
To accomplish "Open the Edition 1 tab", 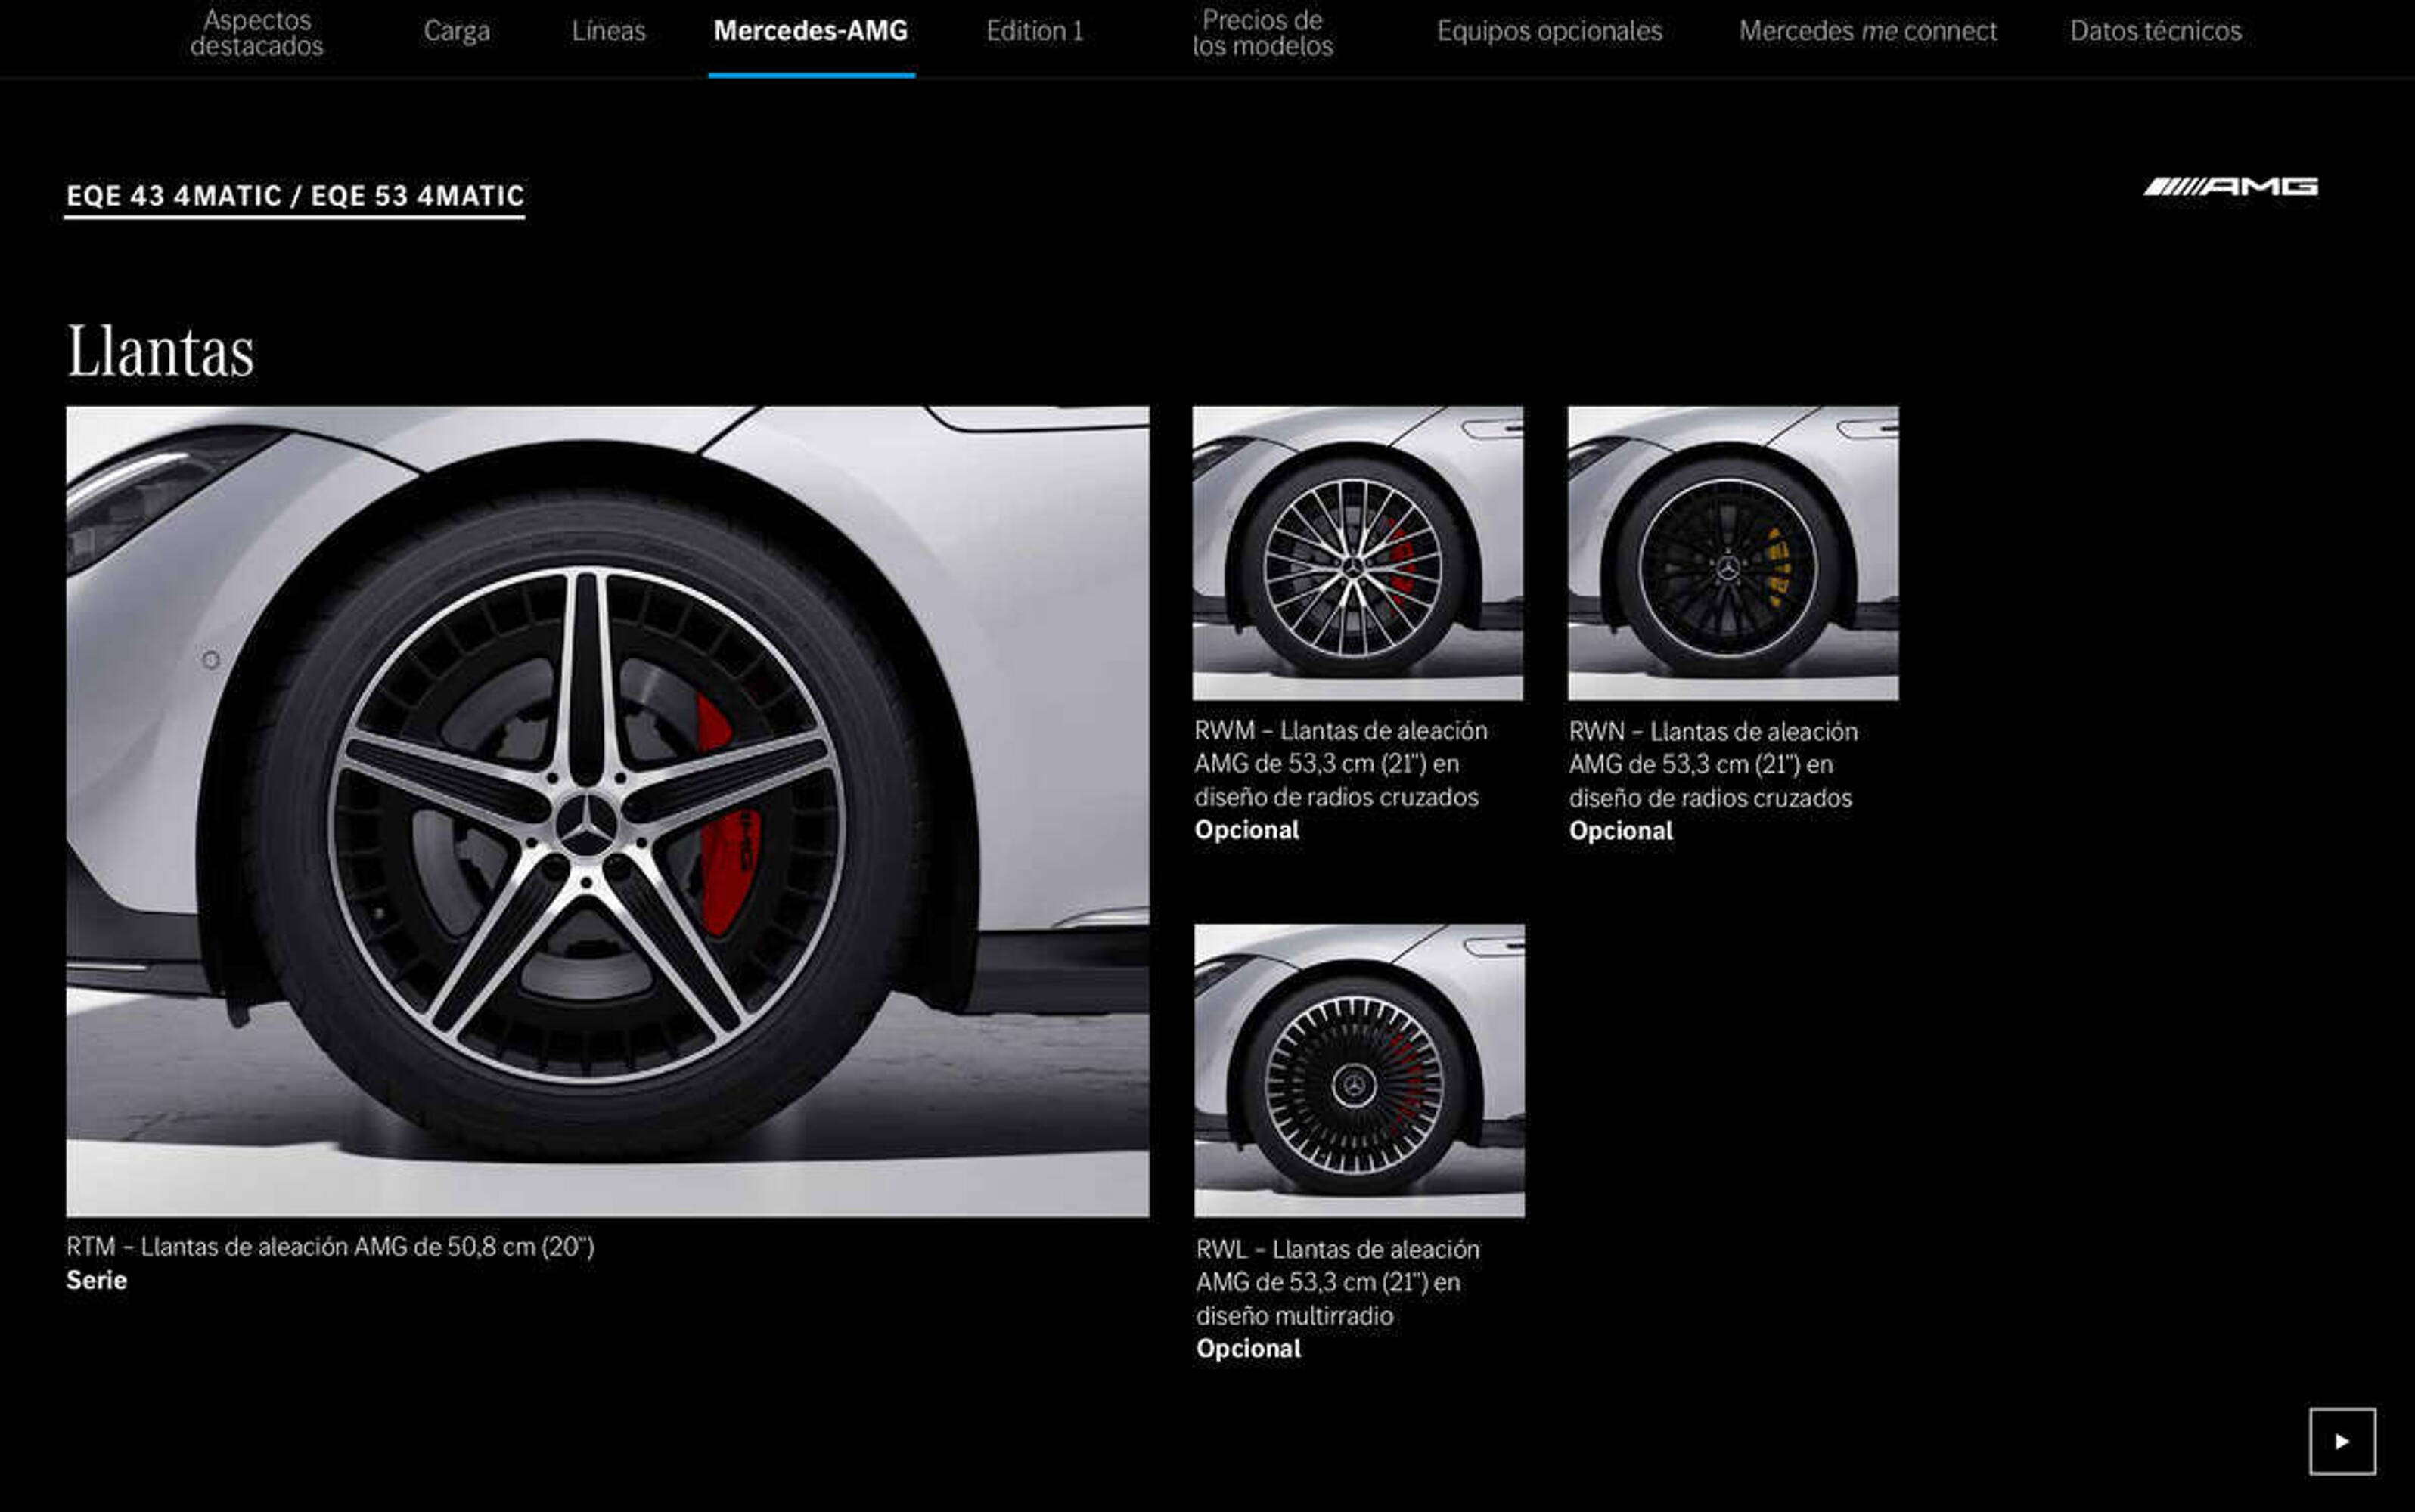I will (x=1035, y=31).
